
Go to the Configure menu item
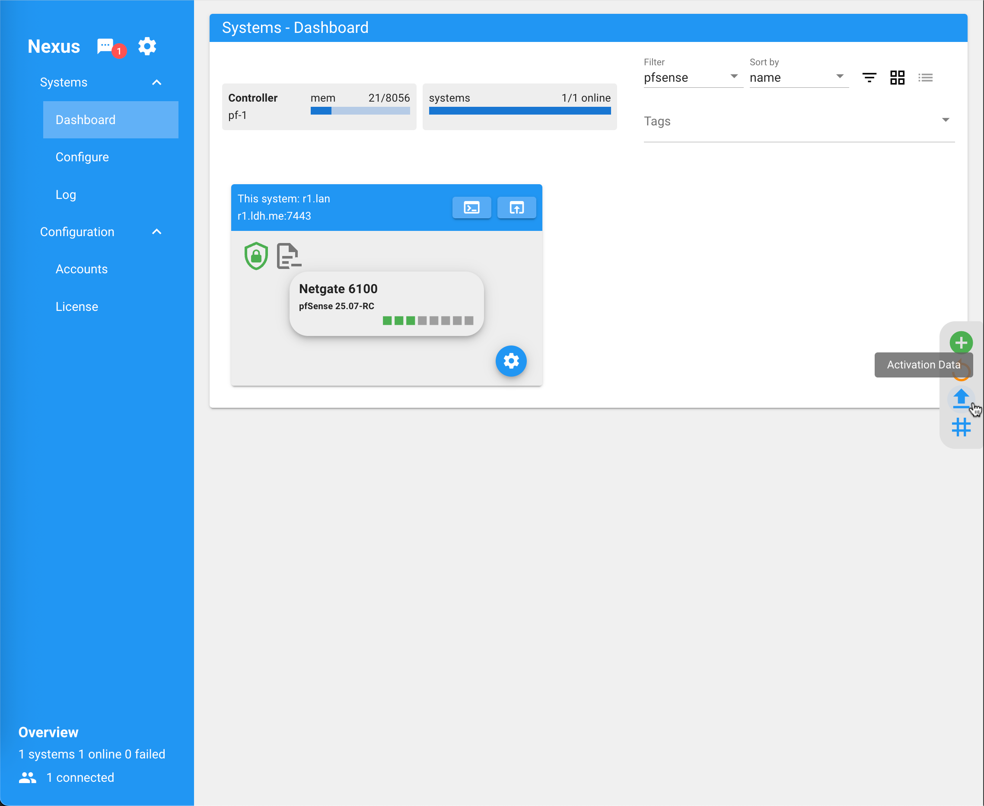(x=82, y=157)
